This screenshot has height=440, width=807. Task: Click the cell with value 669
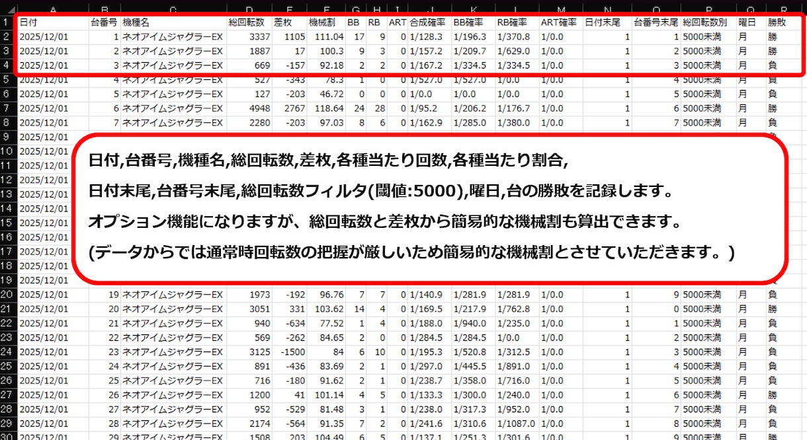(249, 65)
